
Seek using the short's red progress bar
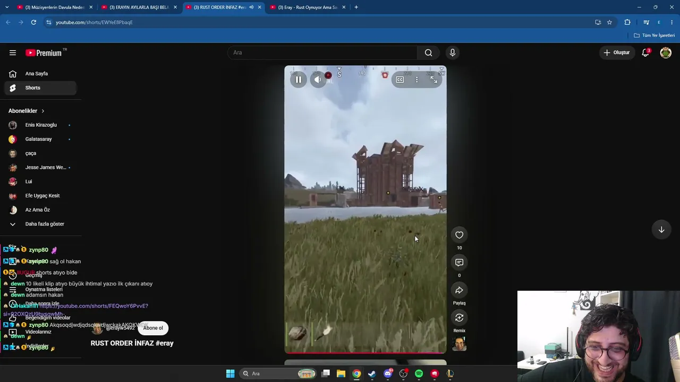(x=365, y=352)
